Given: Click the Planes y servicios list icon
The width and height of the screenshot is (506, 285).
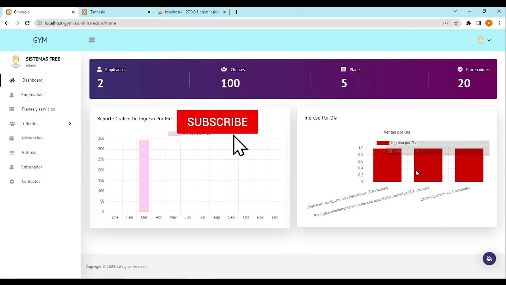Looking at the screenshot, I should click(12, 109).
